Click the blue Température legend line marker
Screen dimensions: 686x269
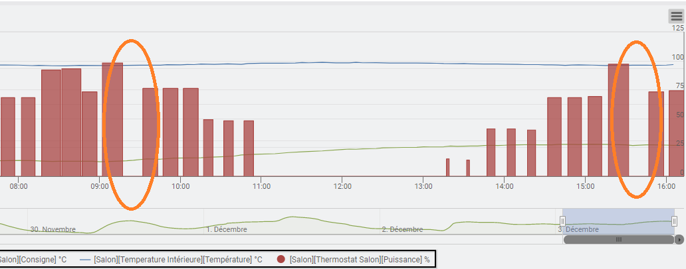point(85,260)
